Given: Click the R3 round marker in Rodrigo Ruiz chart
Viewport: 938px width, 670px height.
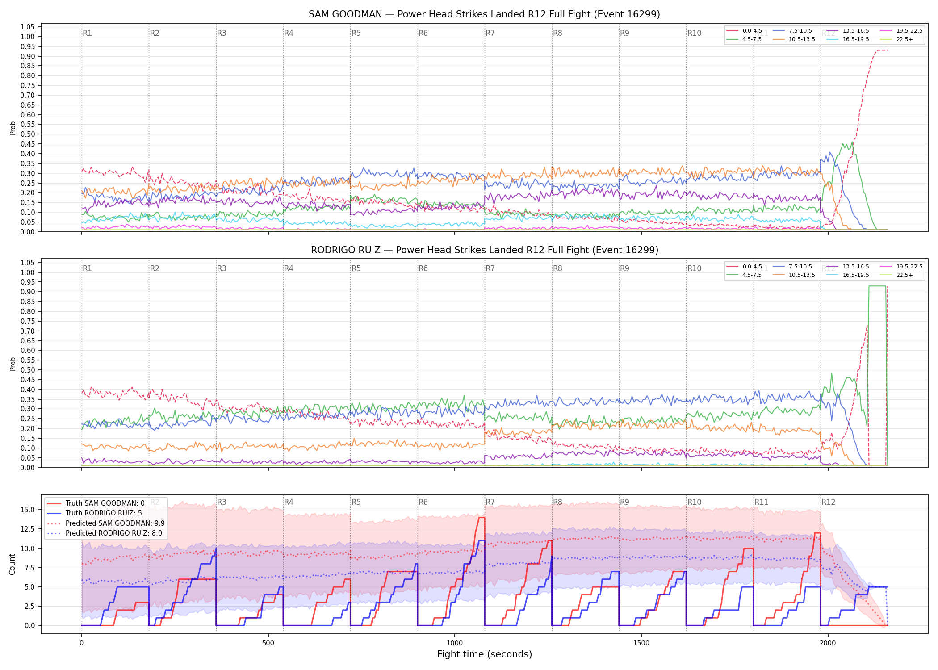Looking at the screenshot, I should [x=222, y=268].
